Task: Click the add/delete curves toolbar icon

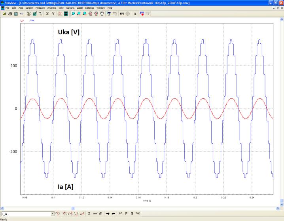Action: (x=34, y=13)
